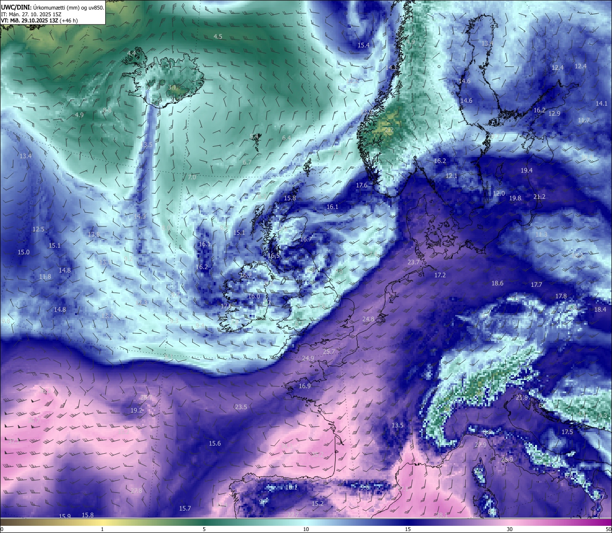Click the "6.4" map value
Screen dimensions: 612x533
(286, 138)
